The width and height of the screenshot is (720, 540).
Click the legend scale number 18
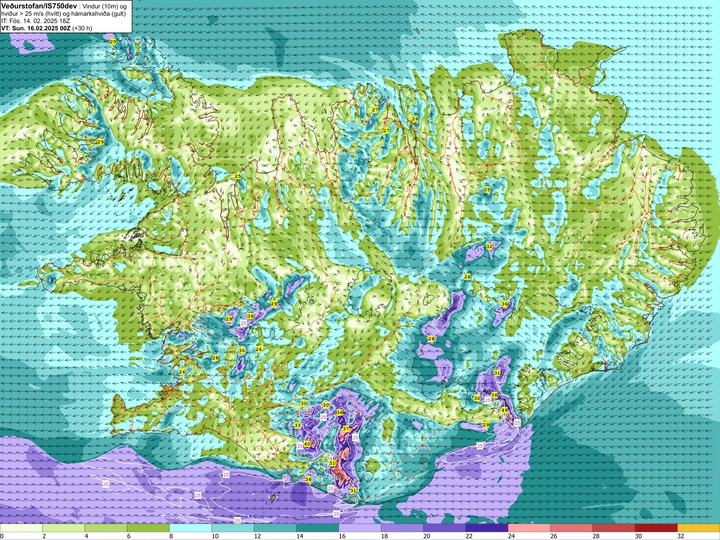click(384, 536)
